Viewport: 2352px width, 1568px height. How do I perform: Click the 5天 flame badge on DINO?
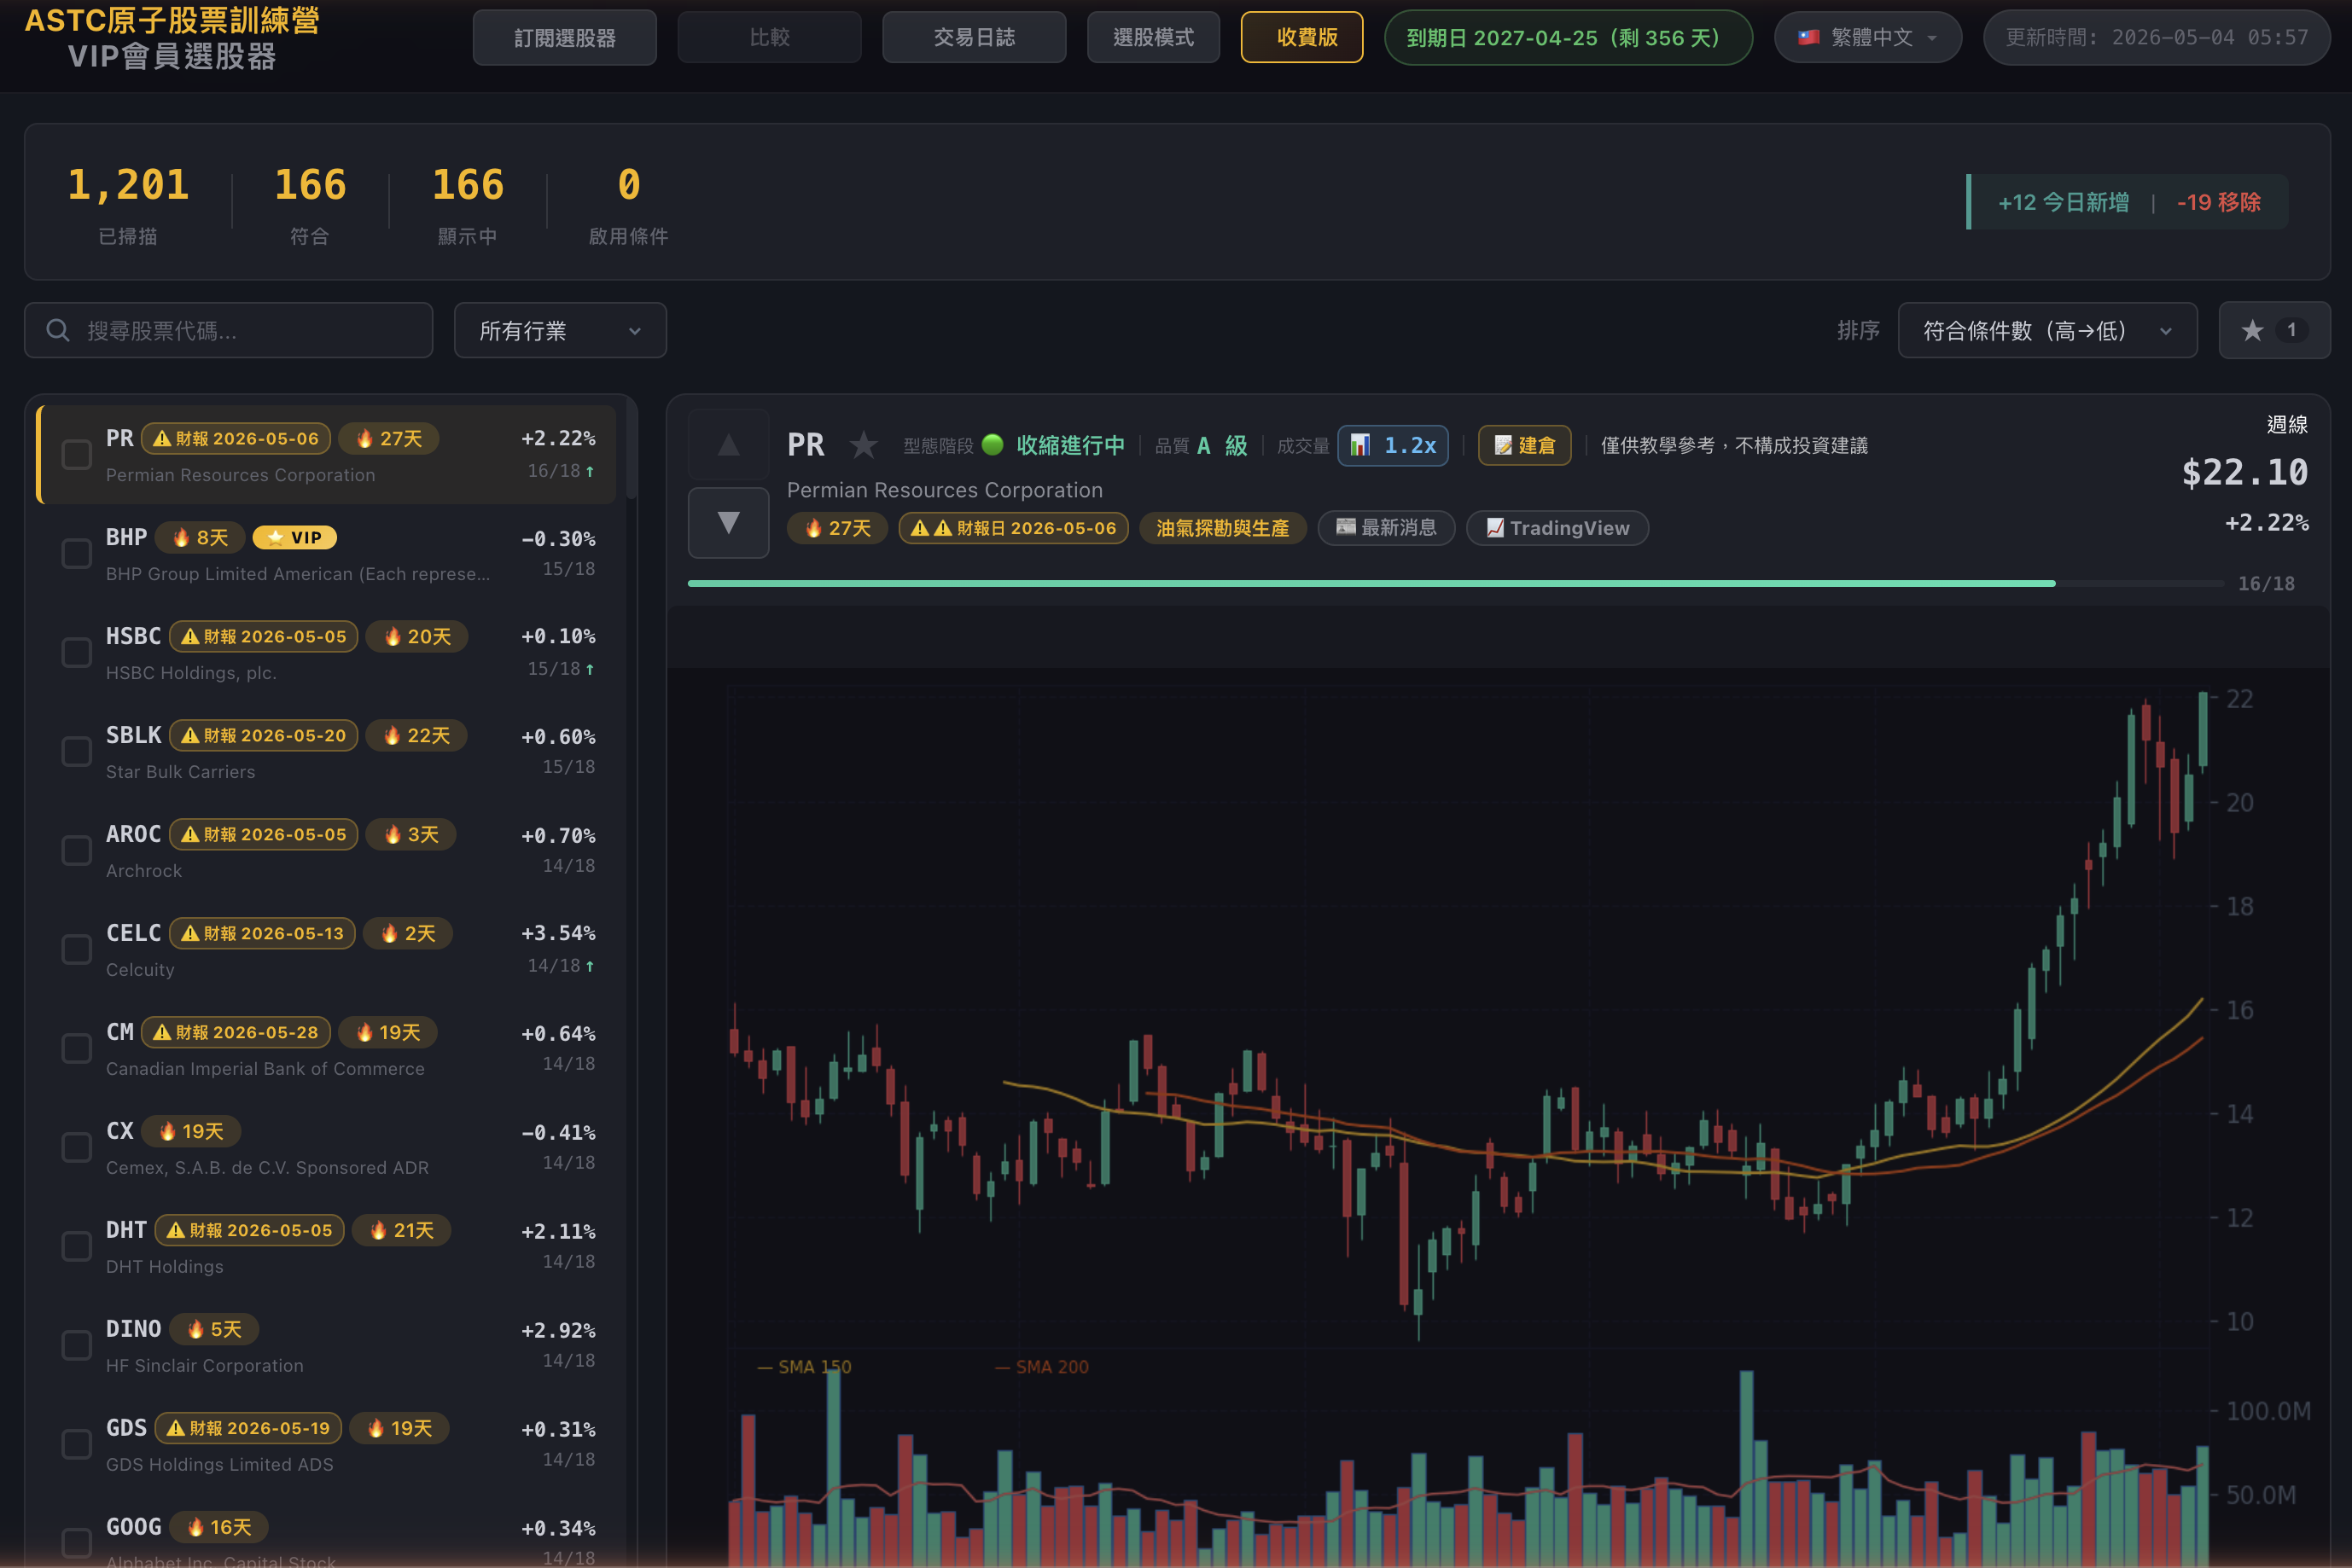214,1329
